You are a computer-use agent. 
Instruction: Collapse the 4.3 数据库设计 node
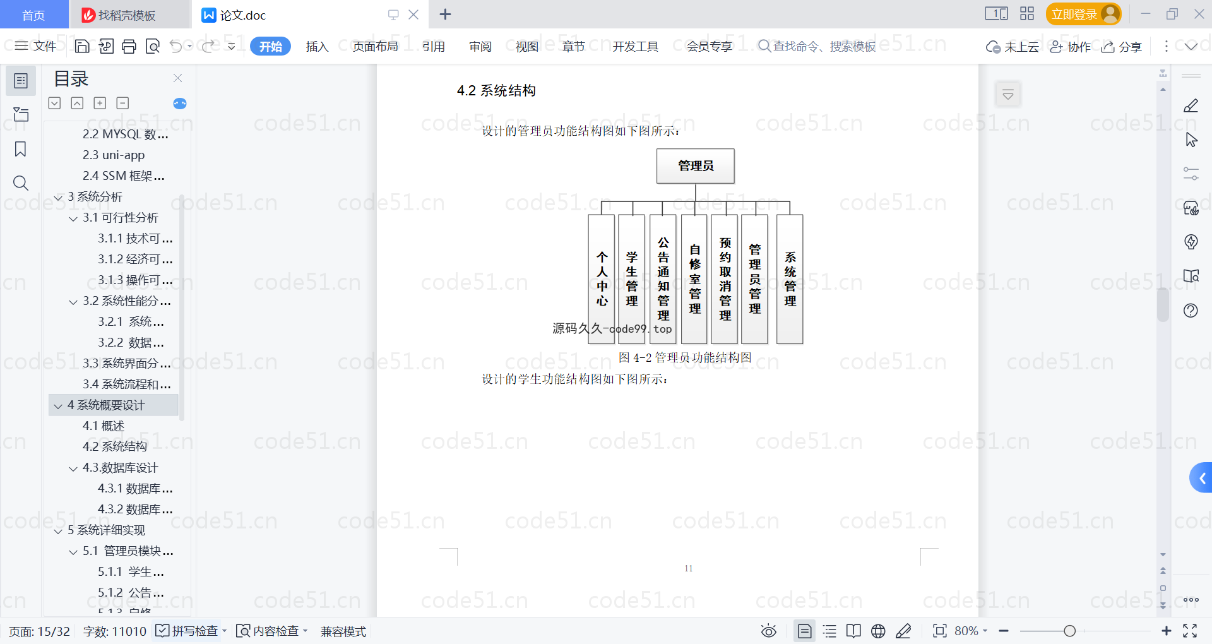click(73, 468)
